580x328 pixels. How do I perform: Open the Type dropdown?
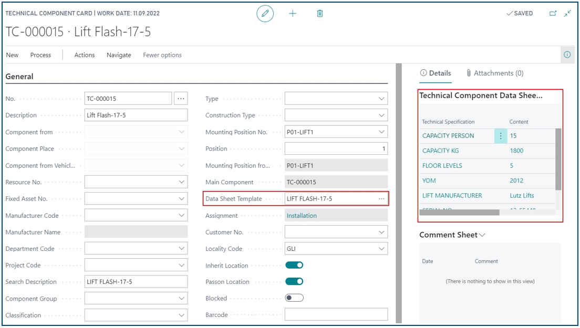tap(381, 99)
